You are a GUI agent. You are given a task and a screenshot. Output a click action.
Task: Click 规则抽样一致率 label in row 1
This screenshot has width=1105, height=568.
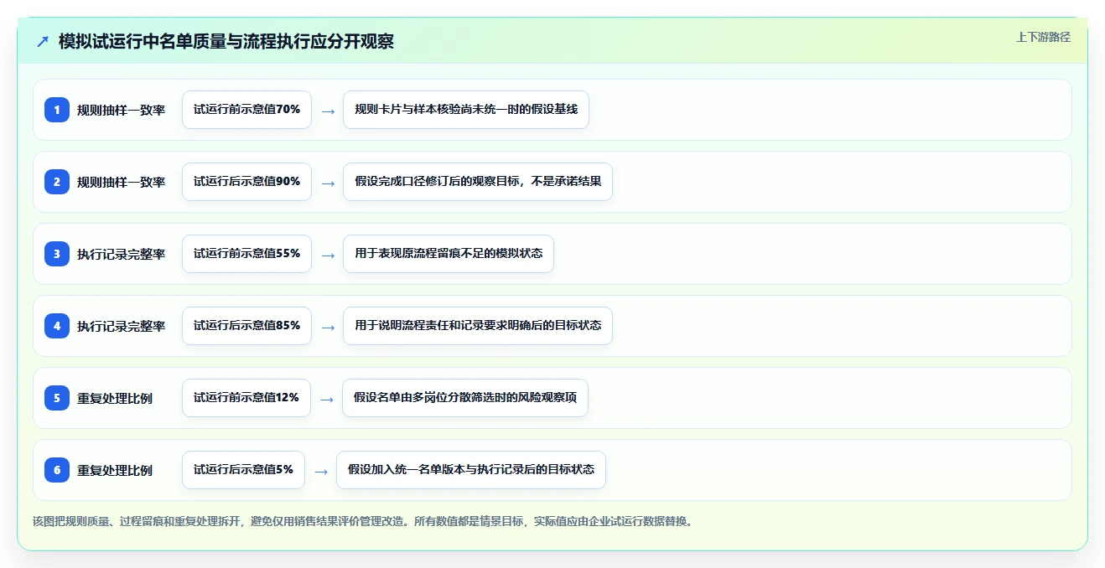121,110
